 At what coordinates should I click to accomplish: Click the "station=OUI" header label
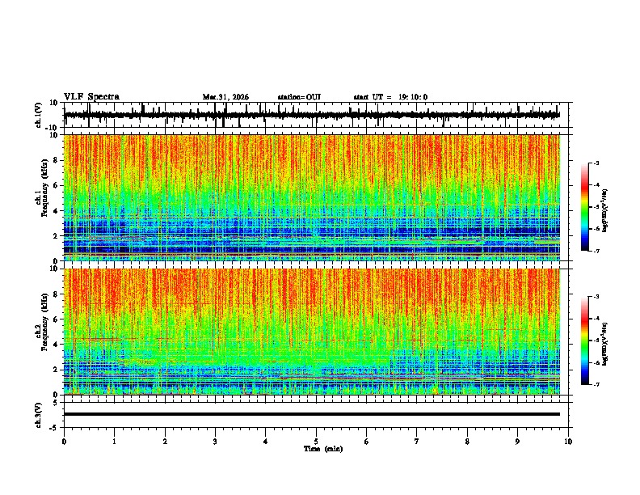click(x=299, y=97)
